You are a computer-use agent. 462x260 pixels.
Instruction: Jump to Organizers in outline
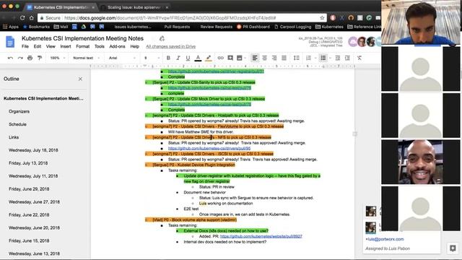click(x=19, y=111)
